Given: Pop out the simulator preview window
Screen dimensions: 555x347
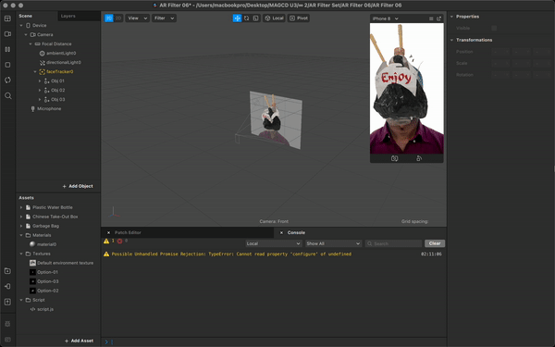Looking at the screenshot, I should [x=438, y=19].
